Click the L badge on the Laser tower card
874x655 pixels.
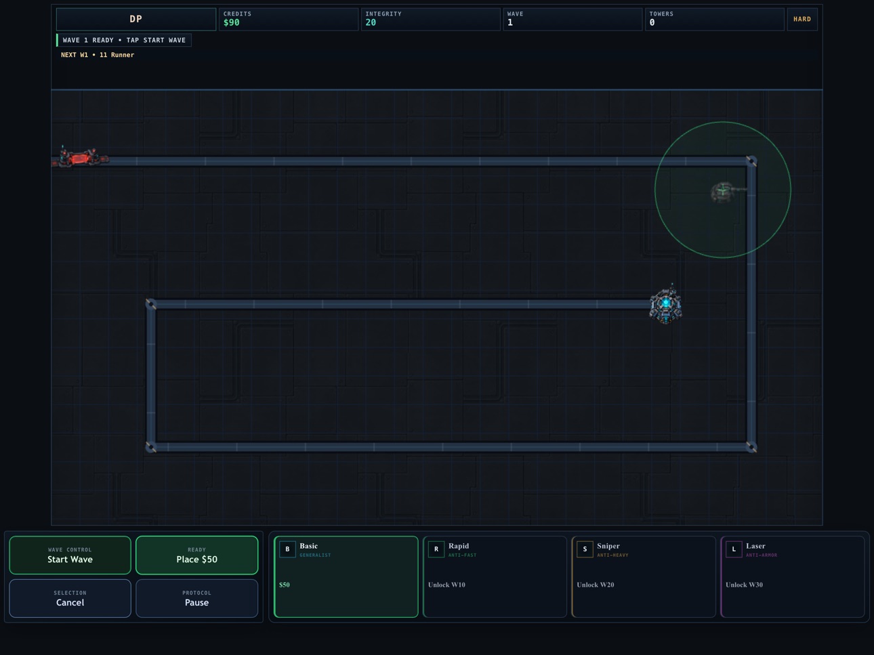click(734, 549)
